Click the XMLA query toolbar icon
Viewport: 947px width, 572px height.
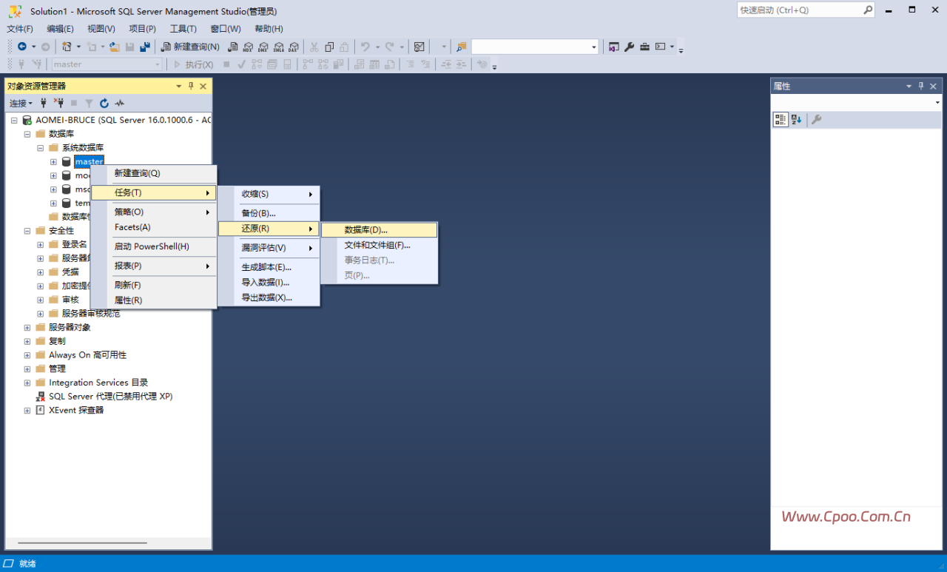[278, 47]
